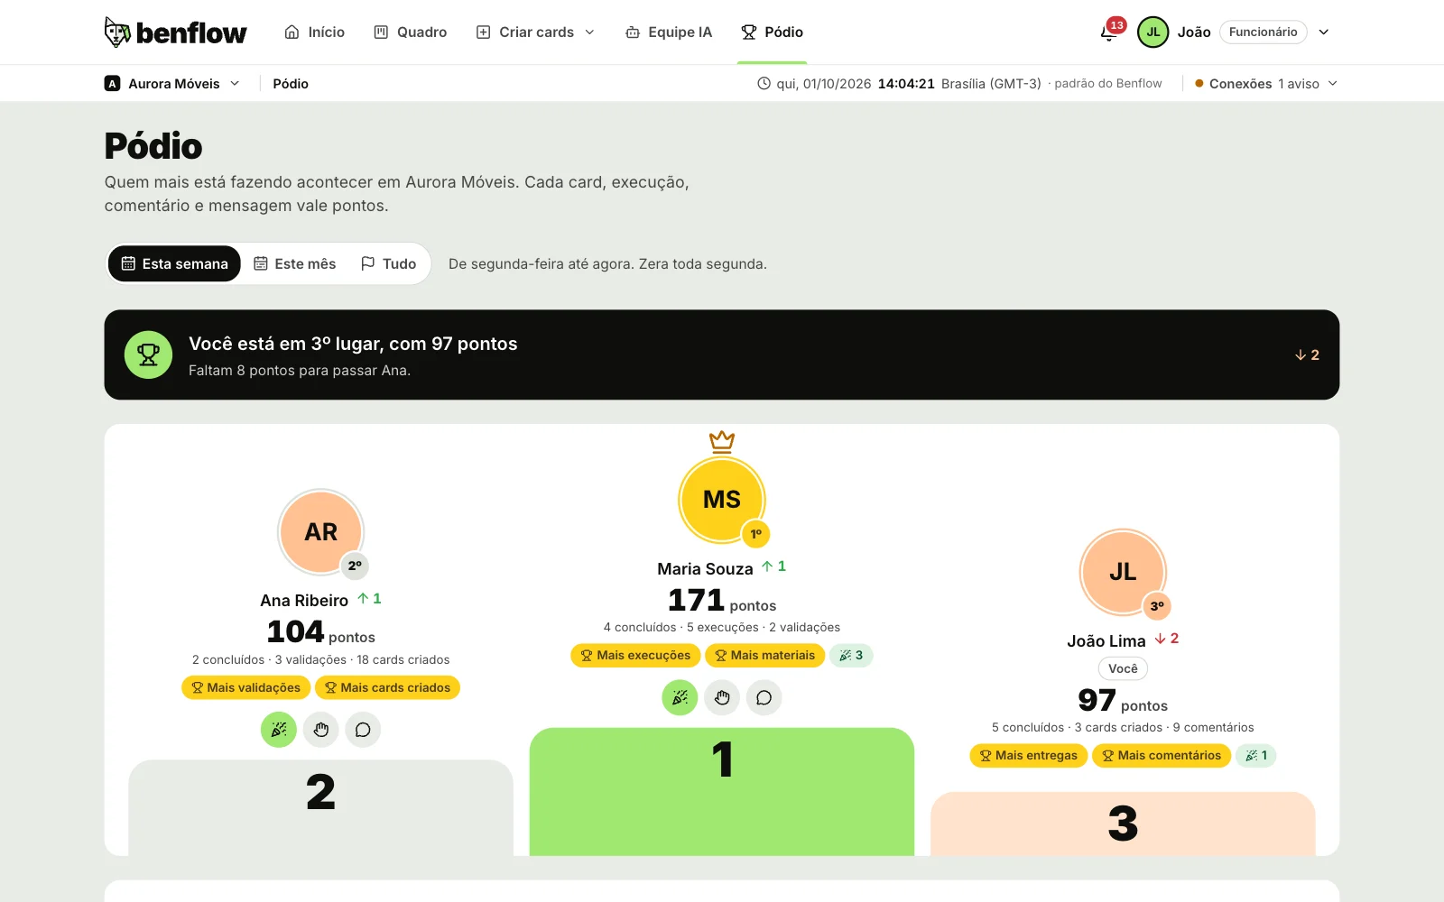Click the JL avatar of João Lima
Viewport: 1444px width, 902px height.
(x=1123, y=572)
